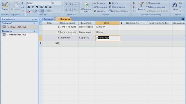Sort descending with the Z-A icon
The height and width of the screenshot is (104, 186).
134,7
